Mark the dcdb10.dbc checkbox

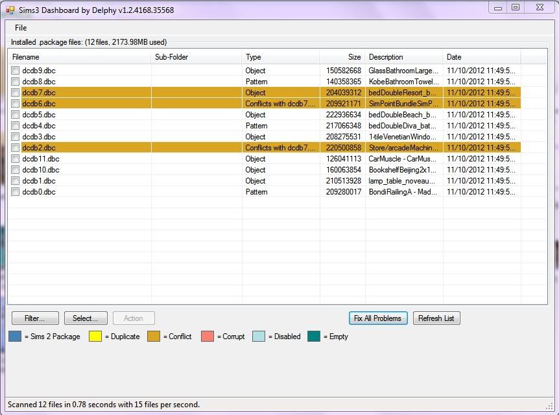click(x=15, y=170)
